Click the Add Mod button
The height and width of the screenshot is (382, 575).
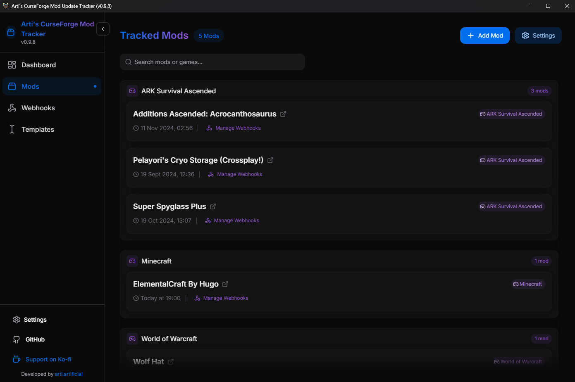click(485, 36)
